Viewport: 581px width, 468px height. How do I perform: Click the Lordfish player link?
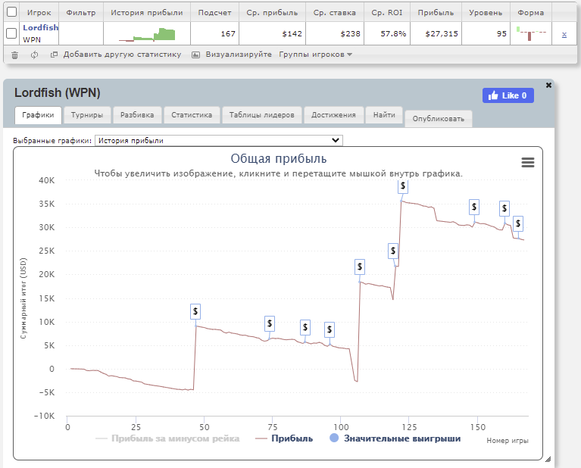pos(40,28)
